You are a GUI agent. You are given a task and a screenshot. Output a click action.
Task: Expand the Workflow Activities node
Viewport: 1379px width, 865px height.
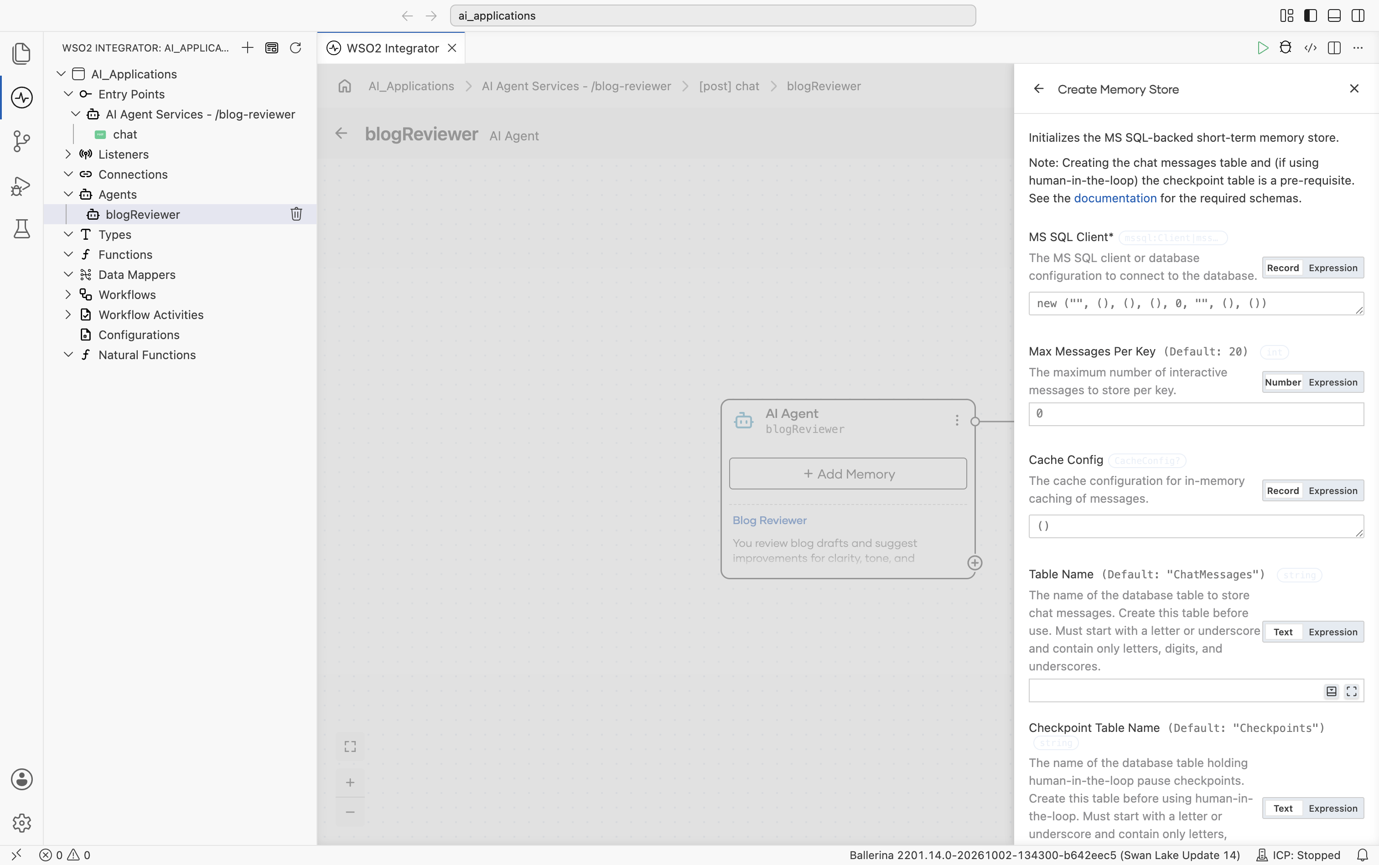(x=68, y=314)
